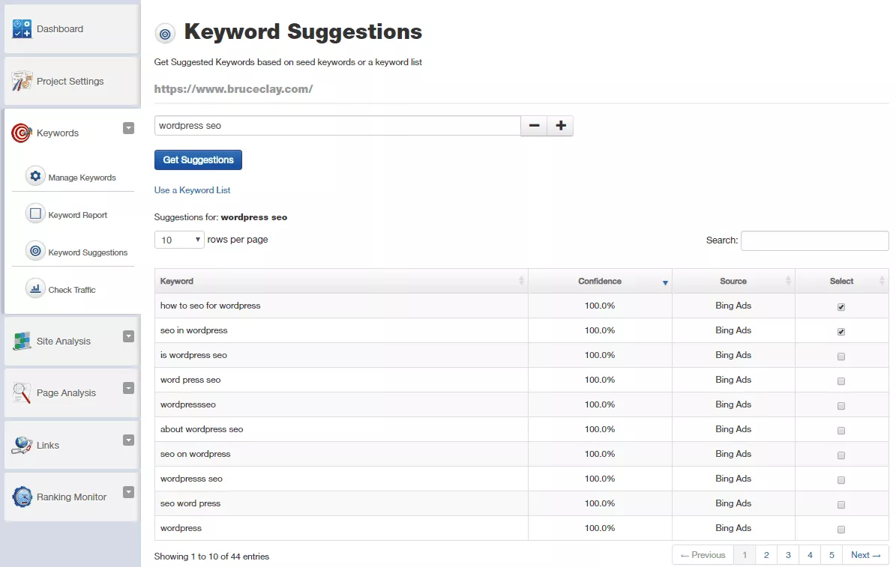Image resolution: width=896 pixels, height=567 pixels.
Task: Open Project Settings icon
Action: (x=22, y=81)
